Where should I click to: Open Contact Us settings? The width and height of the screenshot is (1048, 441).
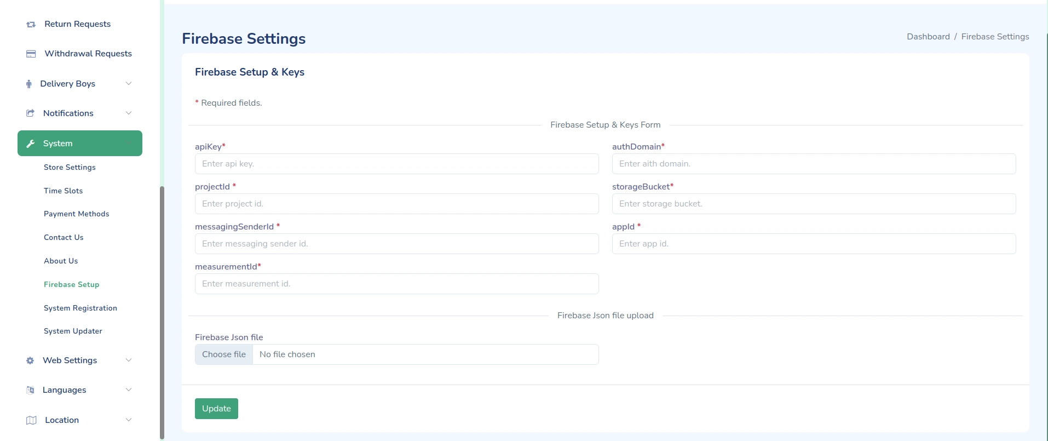(x=64, y=237)
